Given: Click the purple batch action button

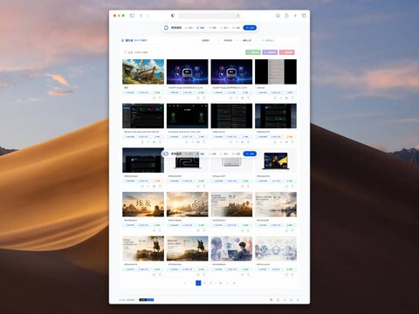Looking at the screenshot, I should (270, 52).
